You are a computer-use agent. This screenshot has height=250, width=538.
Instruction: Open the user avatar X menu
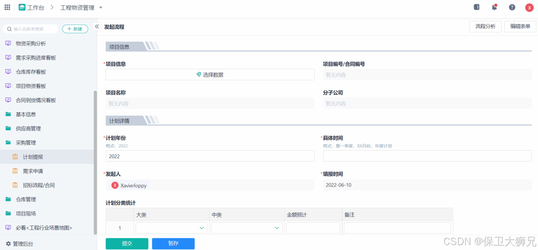pos(529,7)
